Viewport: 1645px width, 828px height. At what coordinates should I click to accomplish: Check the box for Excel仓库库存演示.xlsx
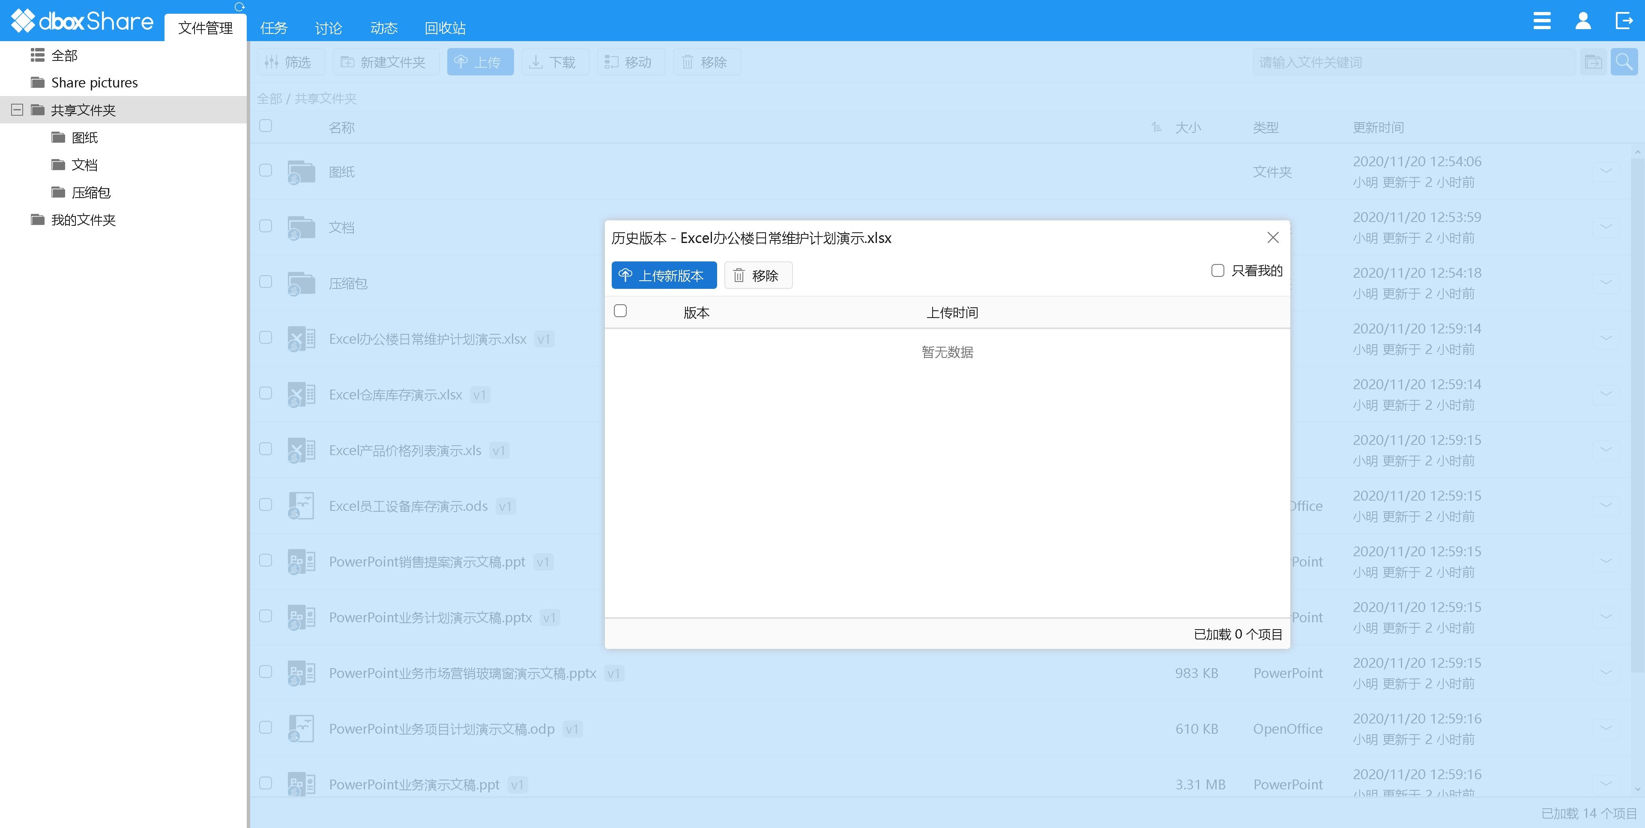(266, 393)
